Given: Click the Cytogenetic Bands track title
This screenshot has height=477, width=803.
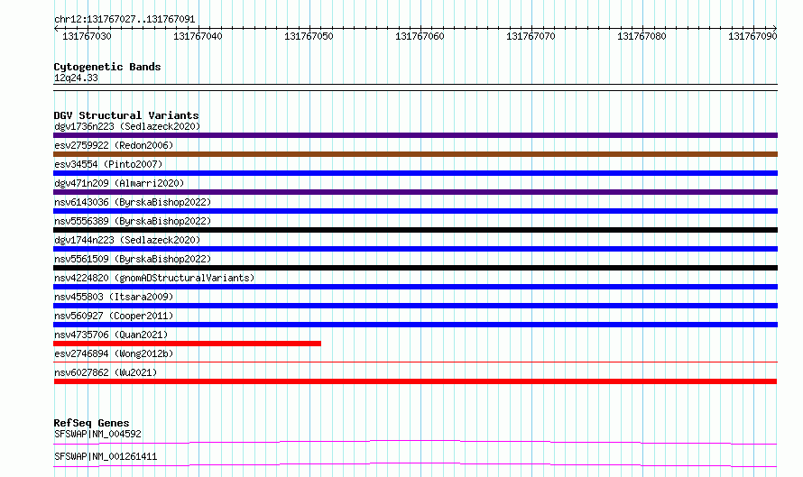Looking at the screenshot, I should point(107,67).
